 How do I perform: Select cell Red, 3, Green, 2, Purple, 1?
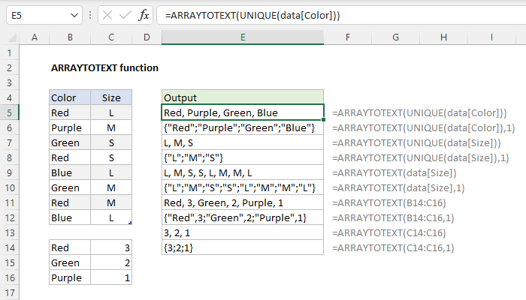click(x=243, y=203)
